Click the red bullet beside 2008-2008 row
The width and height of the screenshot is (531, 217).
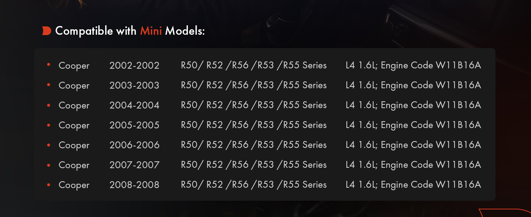pos(48,184)
